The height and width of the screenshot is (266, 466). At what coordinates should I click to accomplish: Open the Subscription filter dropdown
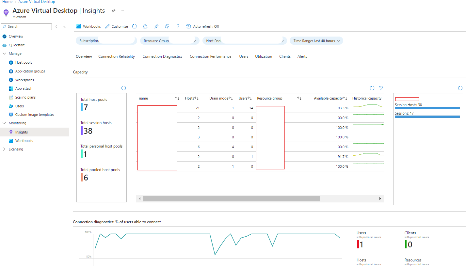tap(106, 41)
